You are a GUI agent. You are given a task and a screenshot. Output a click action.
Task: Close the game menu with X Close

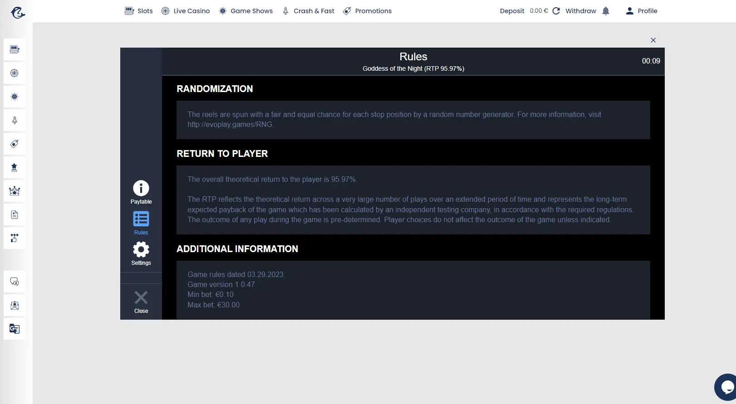point(141,302)
